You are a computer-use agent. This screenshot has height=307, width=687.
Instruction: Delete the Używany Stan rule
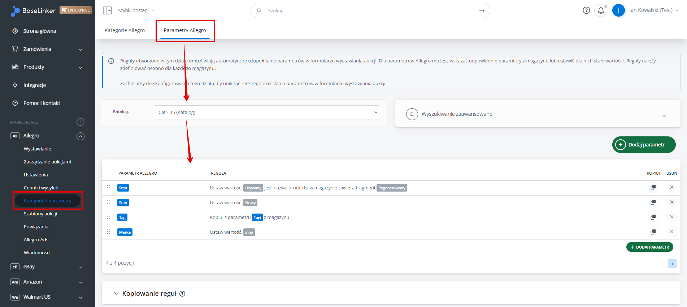click(x=672, y=187)
